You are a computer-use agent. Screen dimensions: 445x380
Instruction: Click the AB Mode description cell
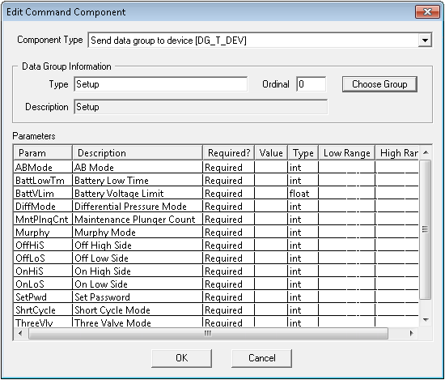coord(138,167)
